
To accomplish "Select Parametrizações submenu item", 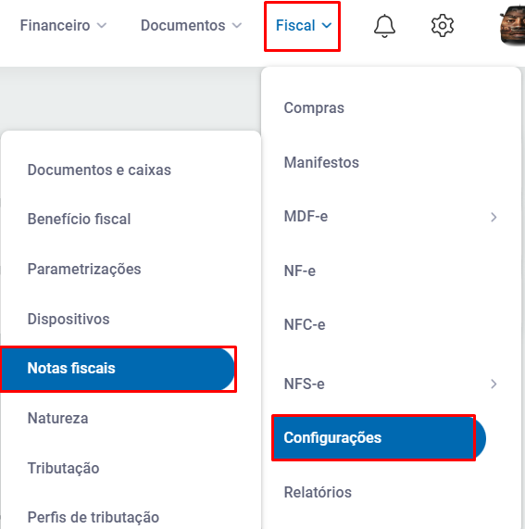I will [x=131, y=270].
